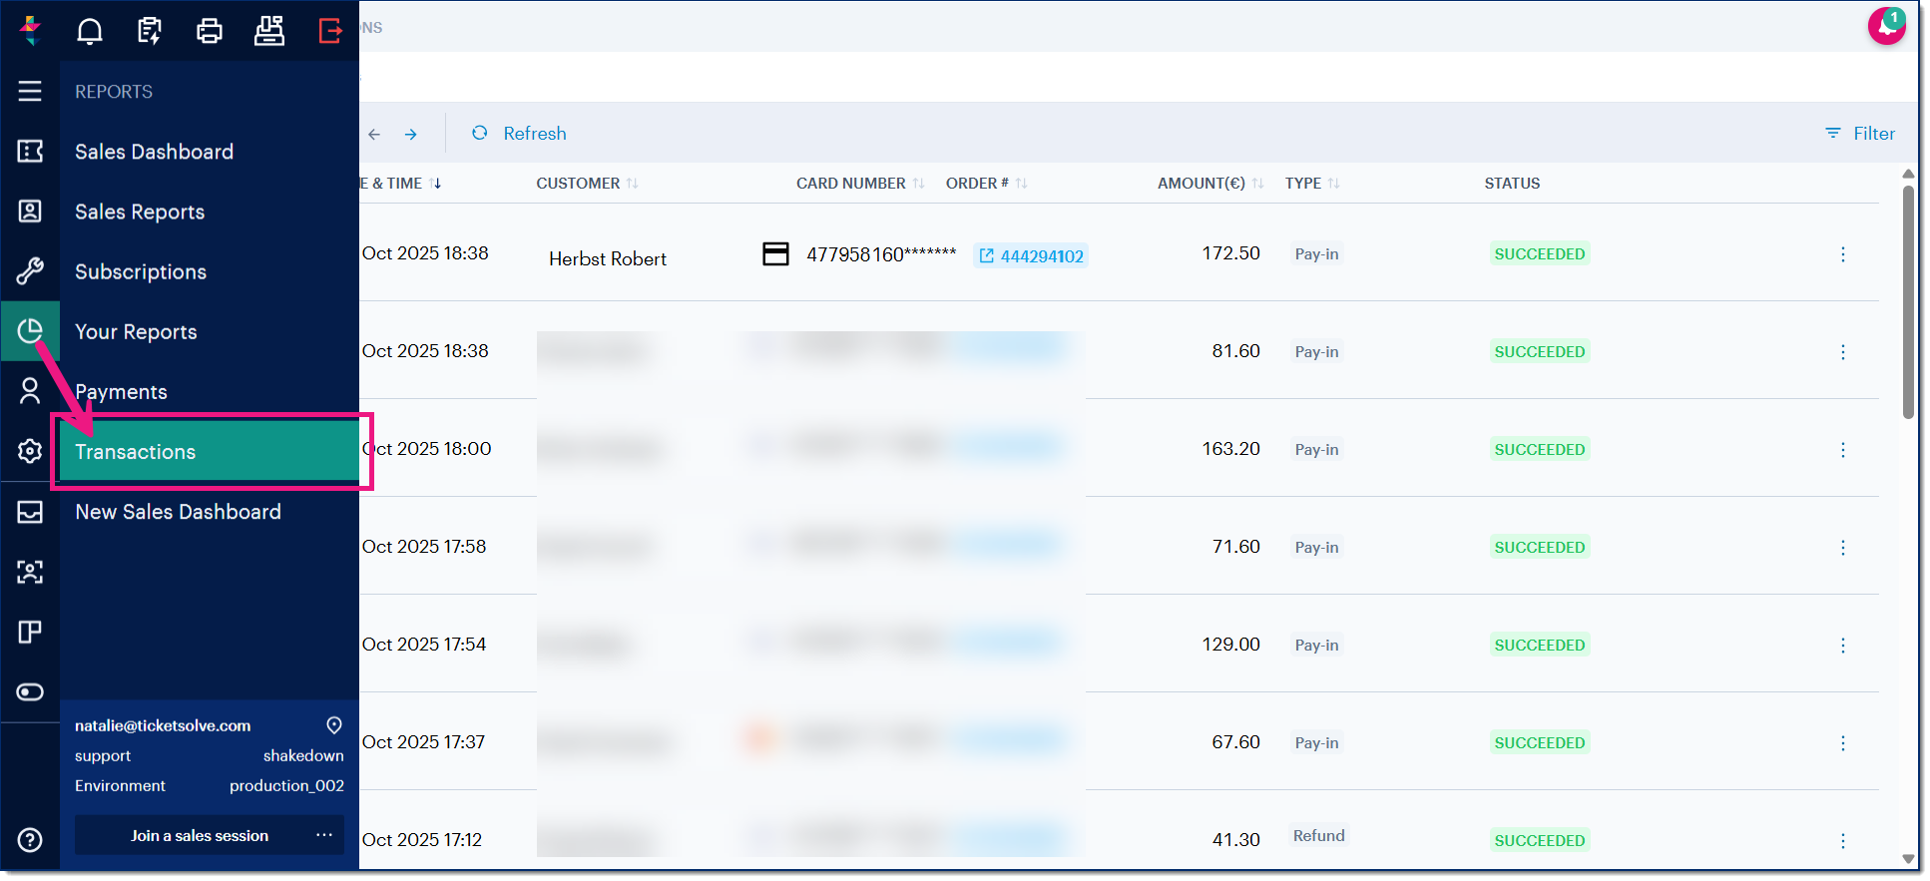Click the production_002 environment label
The height and width of the screenshot is (881, 1930).
(286, 786)
